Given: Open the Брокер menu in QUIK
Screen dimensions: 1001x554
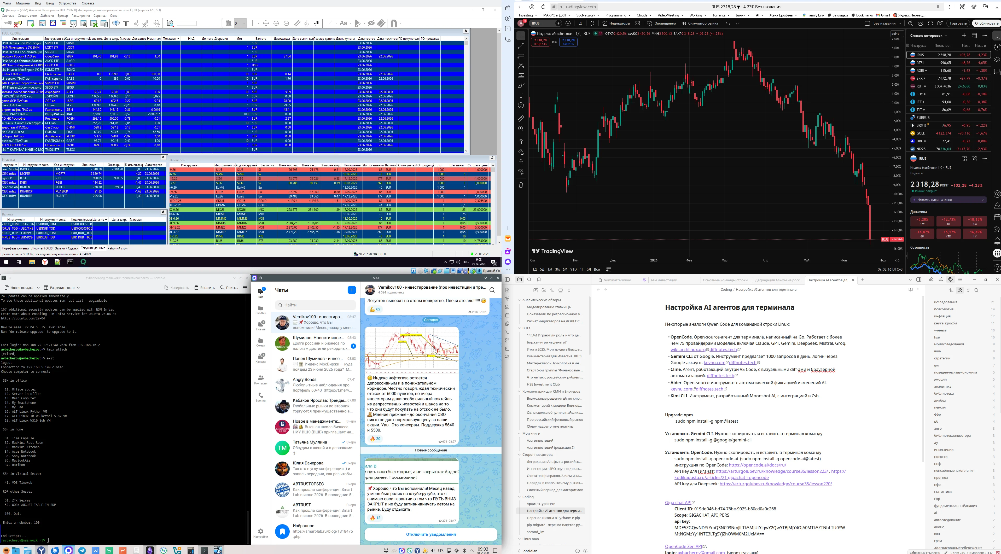Looking at the screenshot, I should [x=63, y=16].
